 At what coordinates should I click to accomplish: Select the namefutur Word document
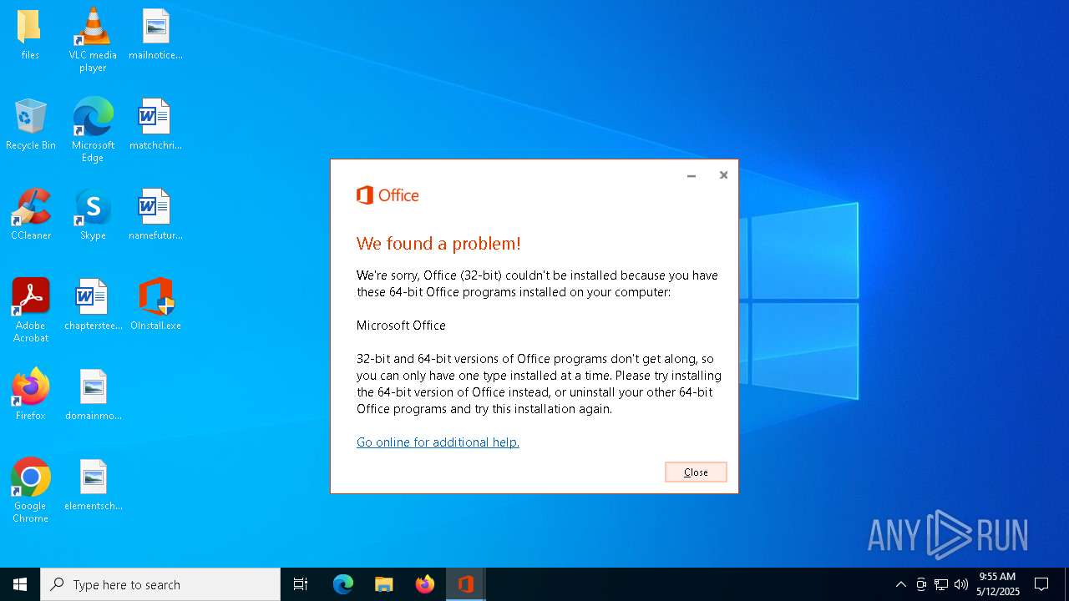coord(155,215)
